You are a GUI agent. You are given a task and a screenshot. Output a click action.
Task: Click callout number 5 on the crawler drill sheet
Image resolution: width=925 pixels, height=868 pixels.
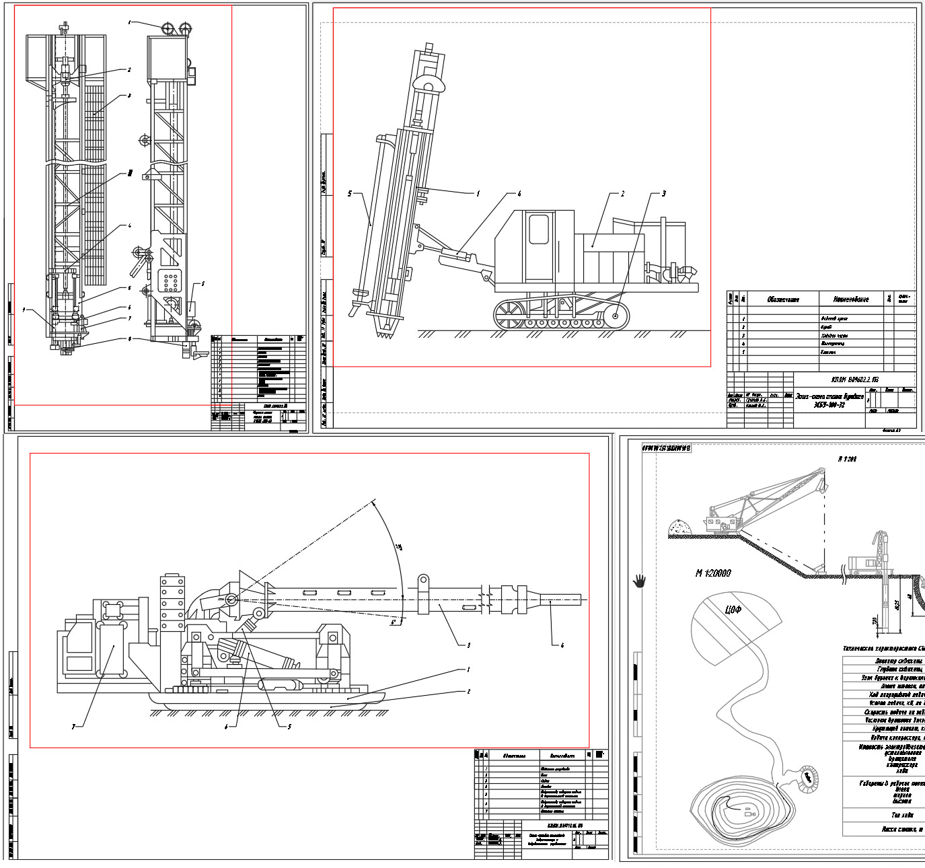pyautogui.click(x=349, y=194)
